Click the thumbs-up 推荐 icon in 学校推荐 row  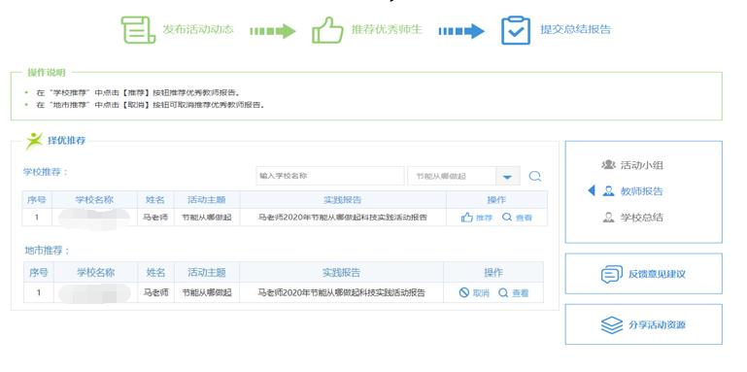click(x=467, y=218)
